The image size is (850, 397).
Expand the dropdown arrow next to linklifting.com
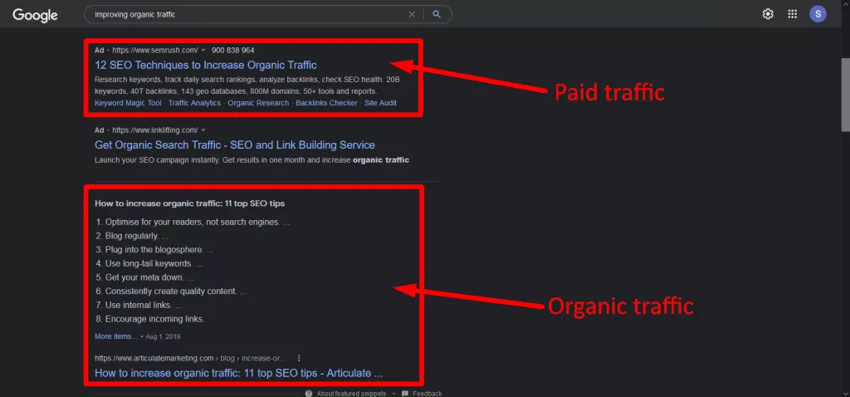(x=203, y=130)
